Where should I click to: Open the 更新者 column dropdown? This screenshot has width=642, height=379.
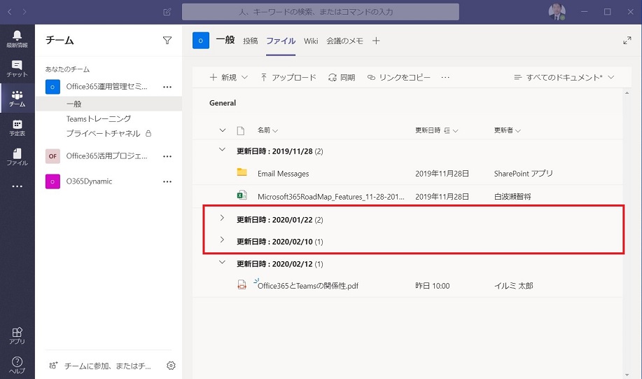(x=508, y=130)
